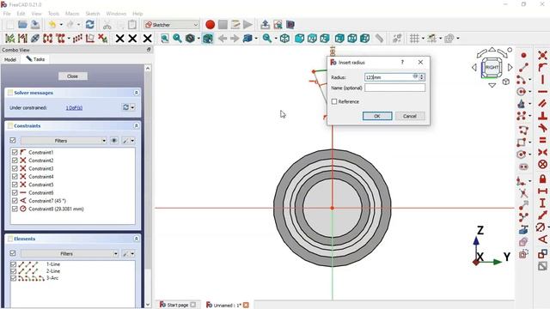Screen dimensions: 550x309
Task: Select the Create Rectangle tool
Action: [522, 142]
